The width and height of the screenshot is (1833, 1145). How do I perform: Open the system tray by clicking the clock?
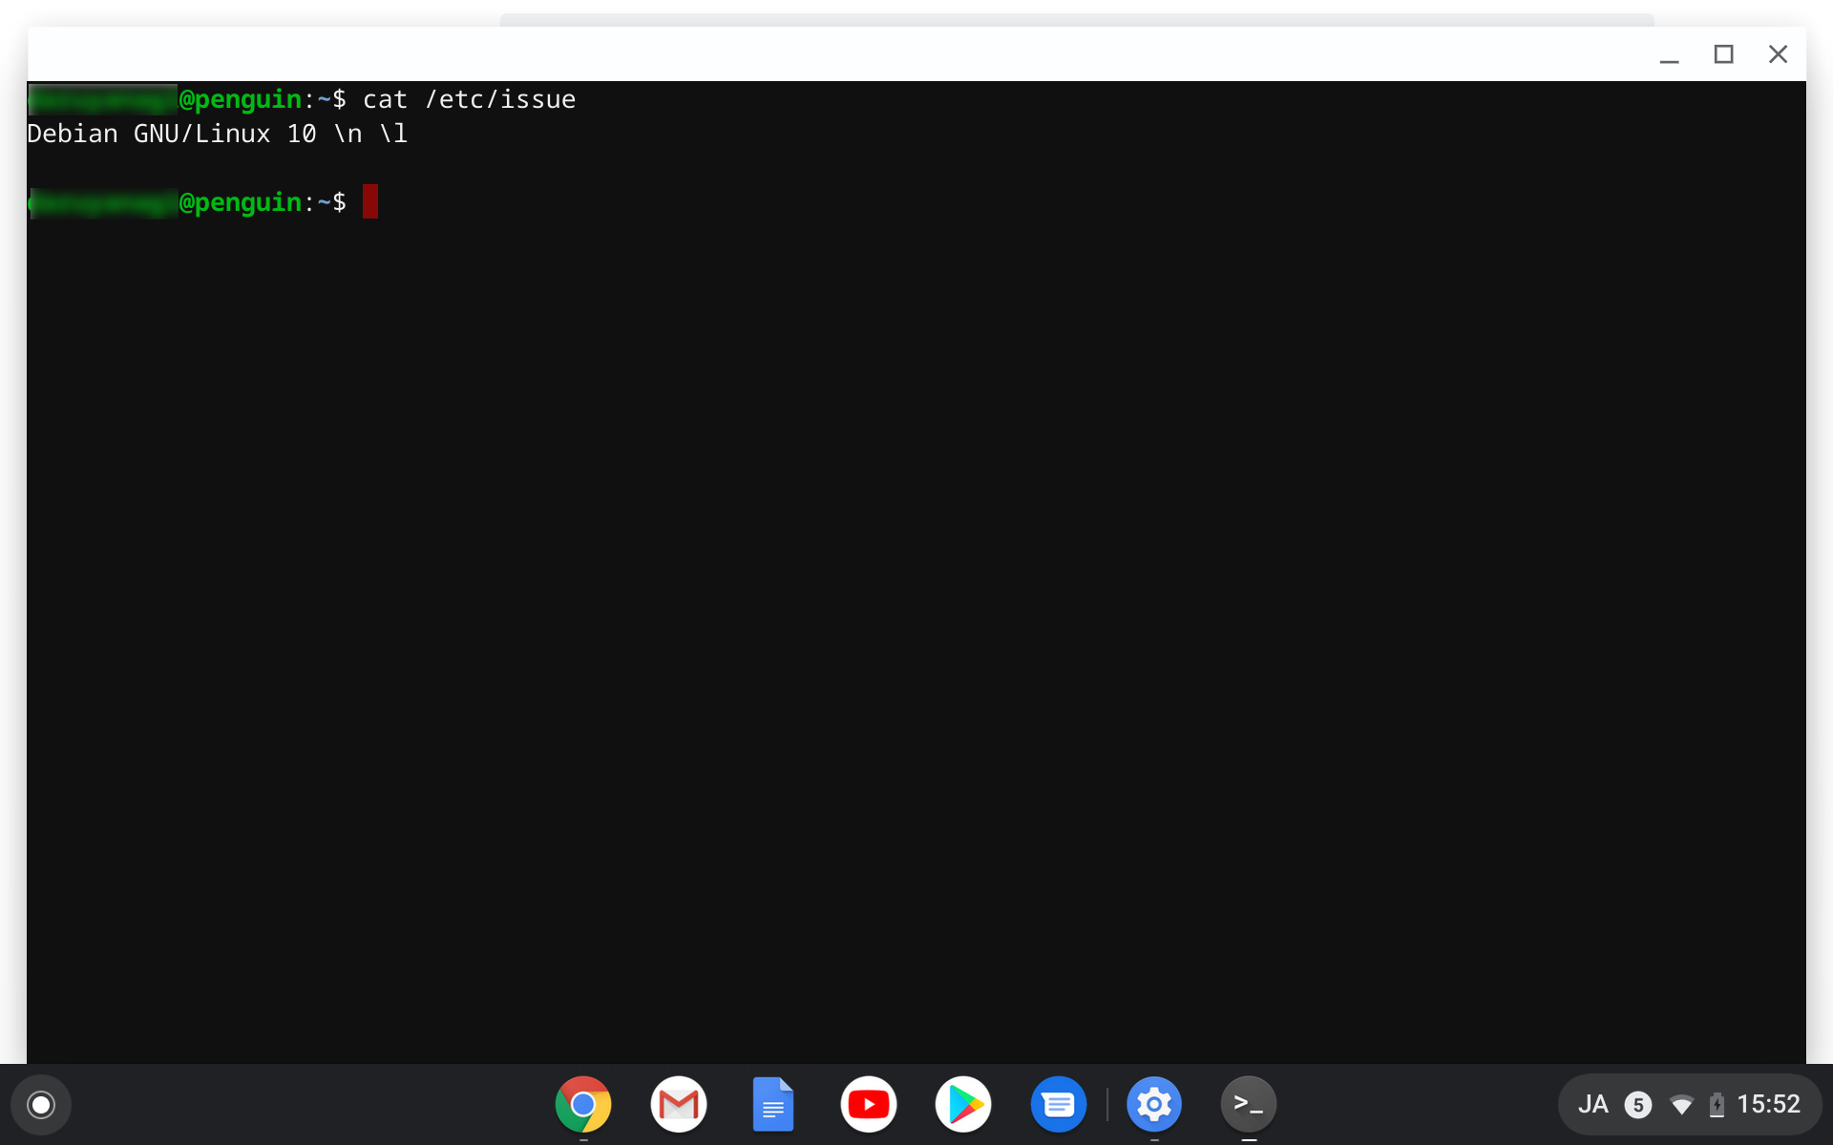pos(1771,1104)
